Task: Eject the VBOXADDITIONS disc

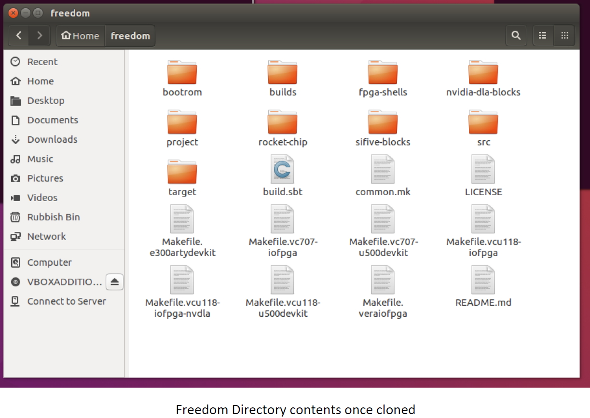Action: click(x=114, y=282)
